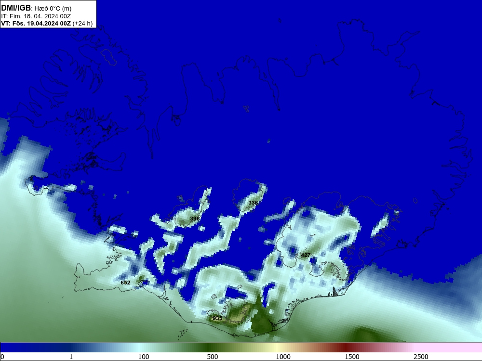The height and width of the screenshot is (361, 482).
Task: Click the 1500 label on the color scale
Action: [x=352, y=357]
